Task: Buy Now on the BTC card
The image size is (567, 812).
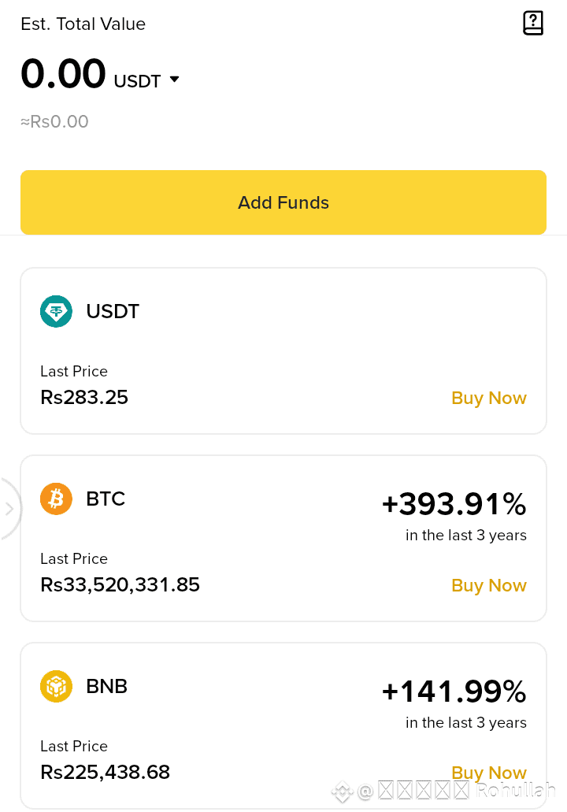Action: (489, 585)
